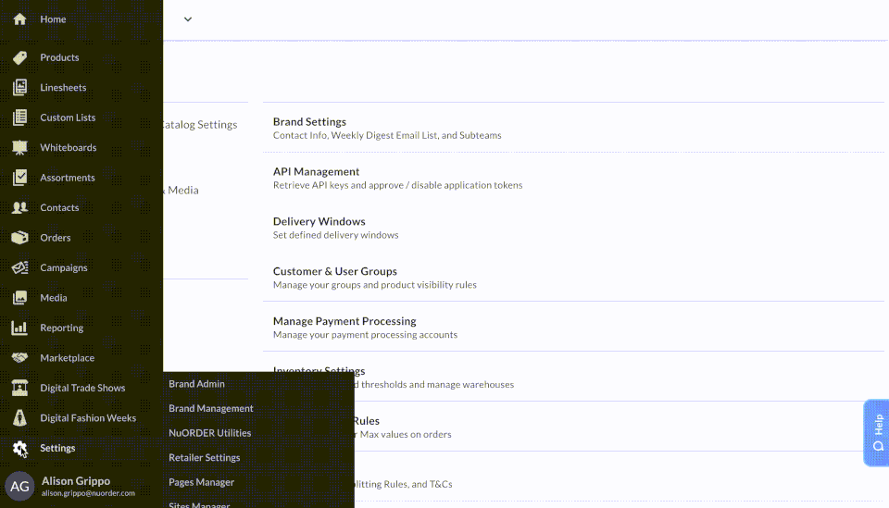Open Customer & User Groups

(335, 271)
